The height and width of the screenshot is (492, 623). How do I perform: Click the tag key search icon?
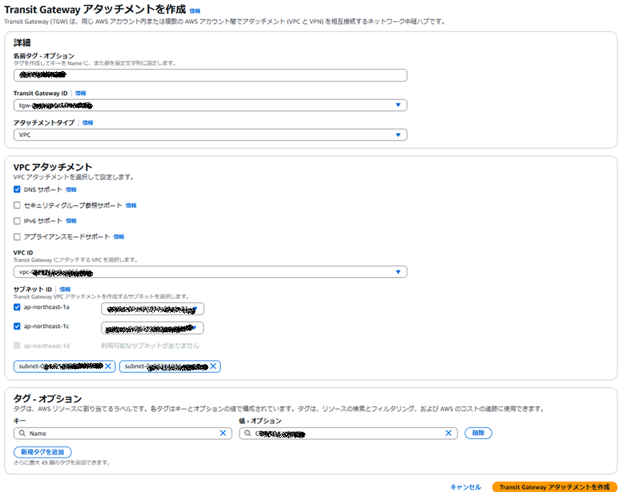tap(22, 433)
